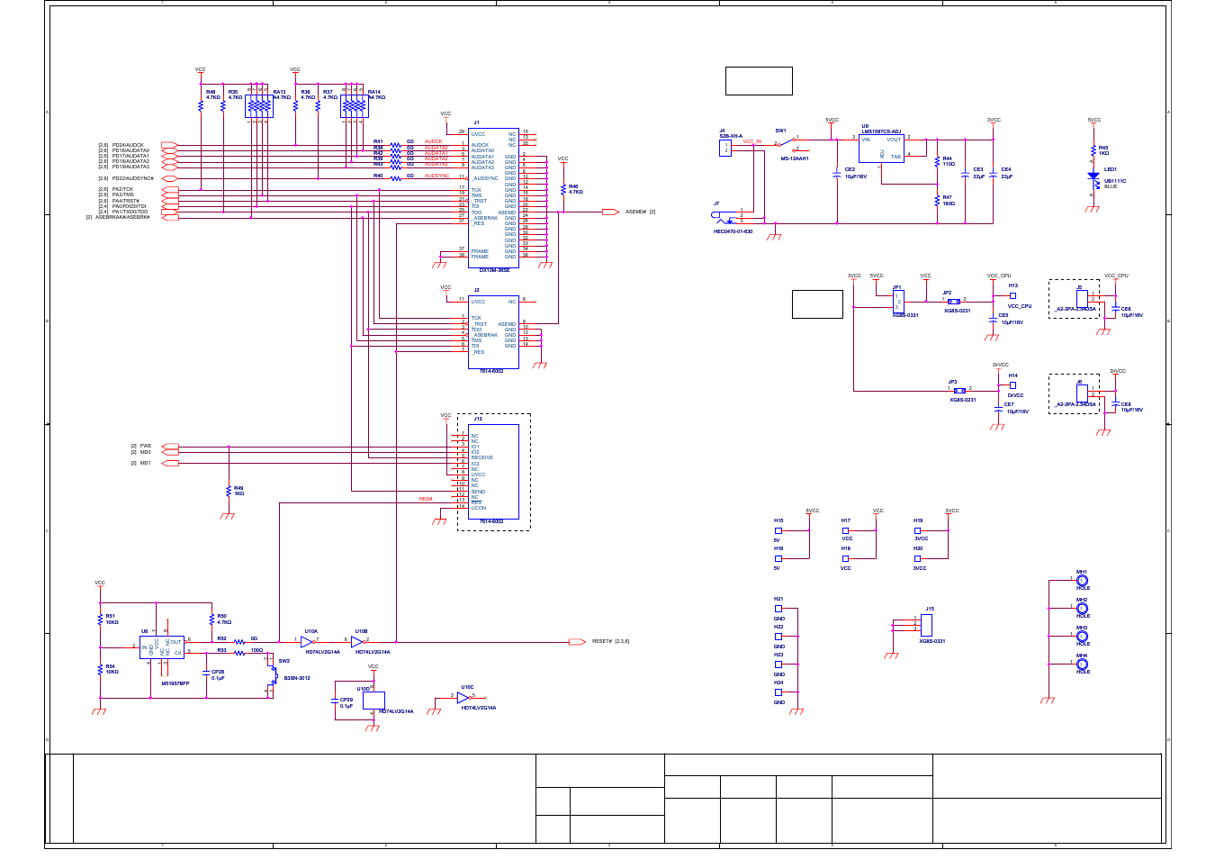This screenshot has width=1215, height=859.
Task: Click the JP3 jumper symbol
Action: 959,391
